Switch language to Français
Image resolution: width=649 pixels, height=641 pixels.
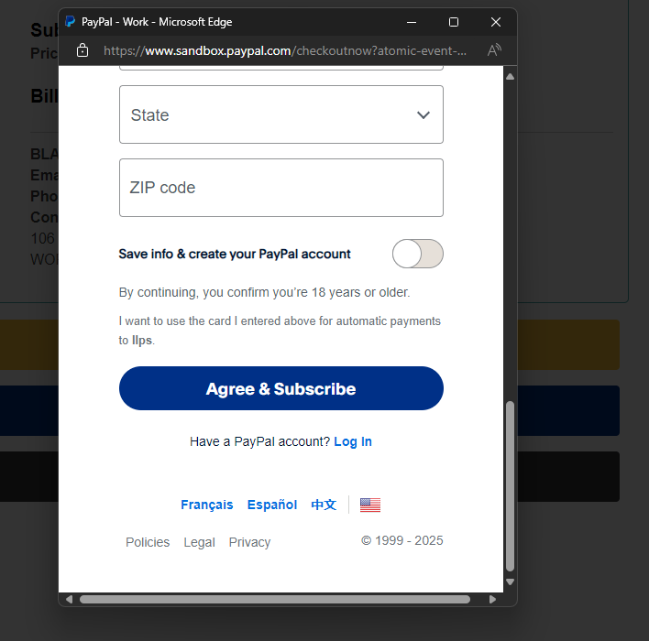206,505
